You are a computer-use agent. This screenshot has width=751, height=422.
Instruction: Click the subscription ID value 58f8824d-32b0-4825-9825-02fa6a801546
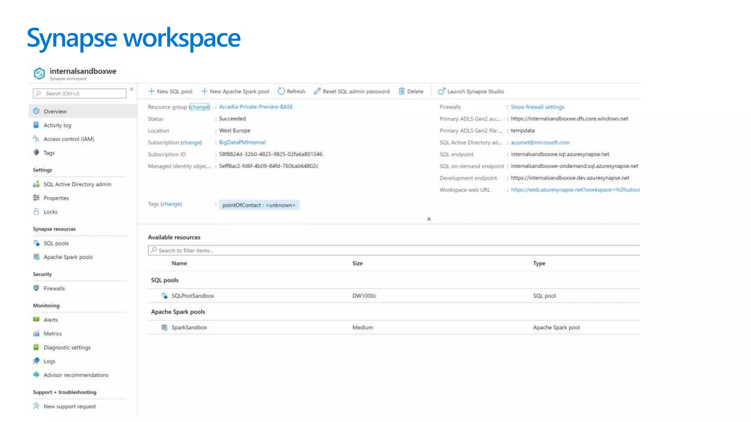(271, 154)
